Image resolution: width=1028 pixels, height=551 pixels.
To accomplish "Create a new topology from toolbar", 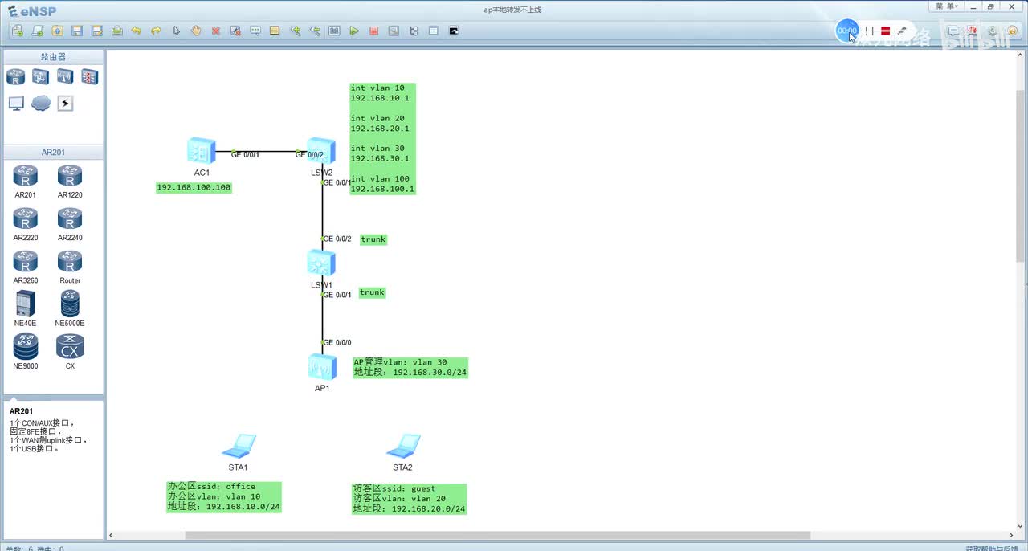I will click(18, 31).
